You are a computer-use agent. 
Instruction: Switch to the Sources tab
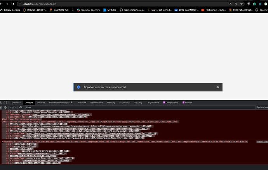tap(41, 102)
